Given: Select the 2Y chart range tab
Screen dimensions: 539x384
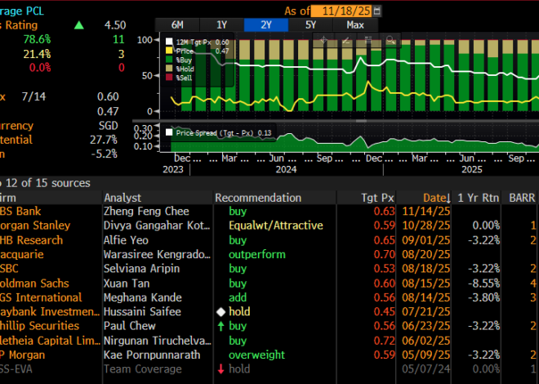Looking at the screenshot, I should point(266,25).
